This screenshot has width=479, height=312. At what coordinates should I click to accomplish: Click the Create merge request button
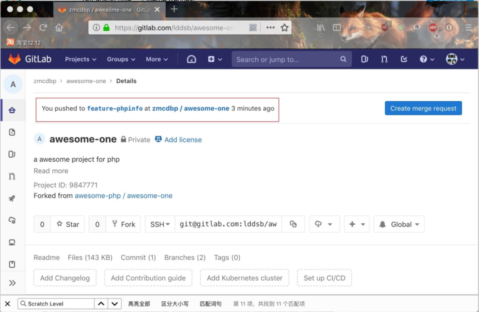point(423,108)
